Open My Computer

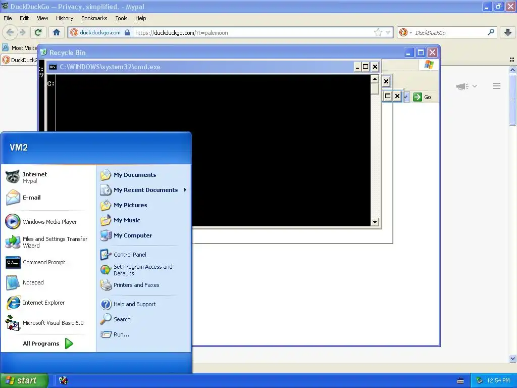point(143,235)
